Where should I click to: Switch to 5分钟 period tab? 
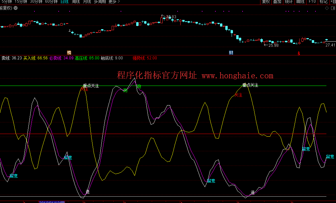7,2
